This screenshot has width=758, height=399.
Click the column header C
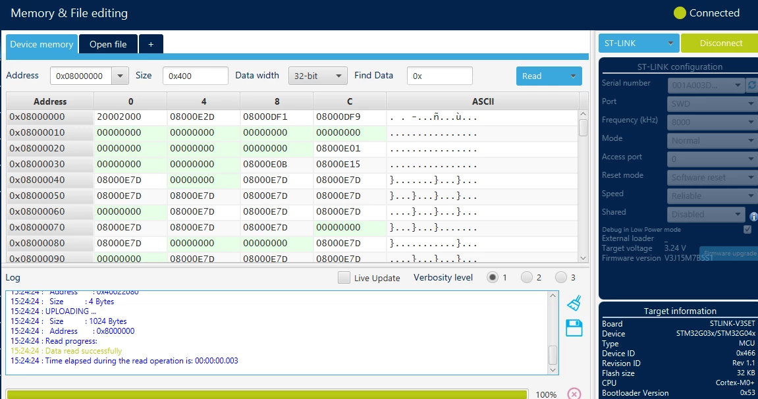pos(350,101)
